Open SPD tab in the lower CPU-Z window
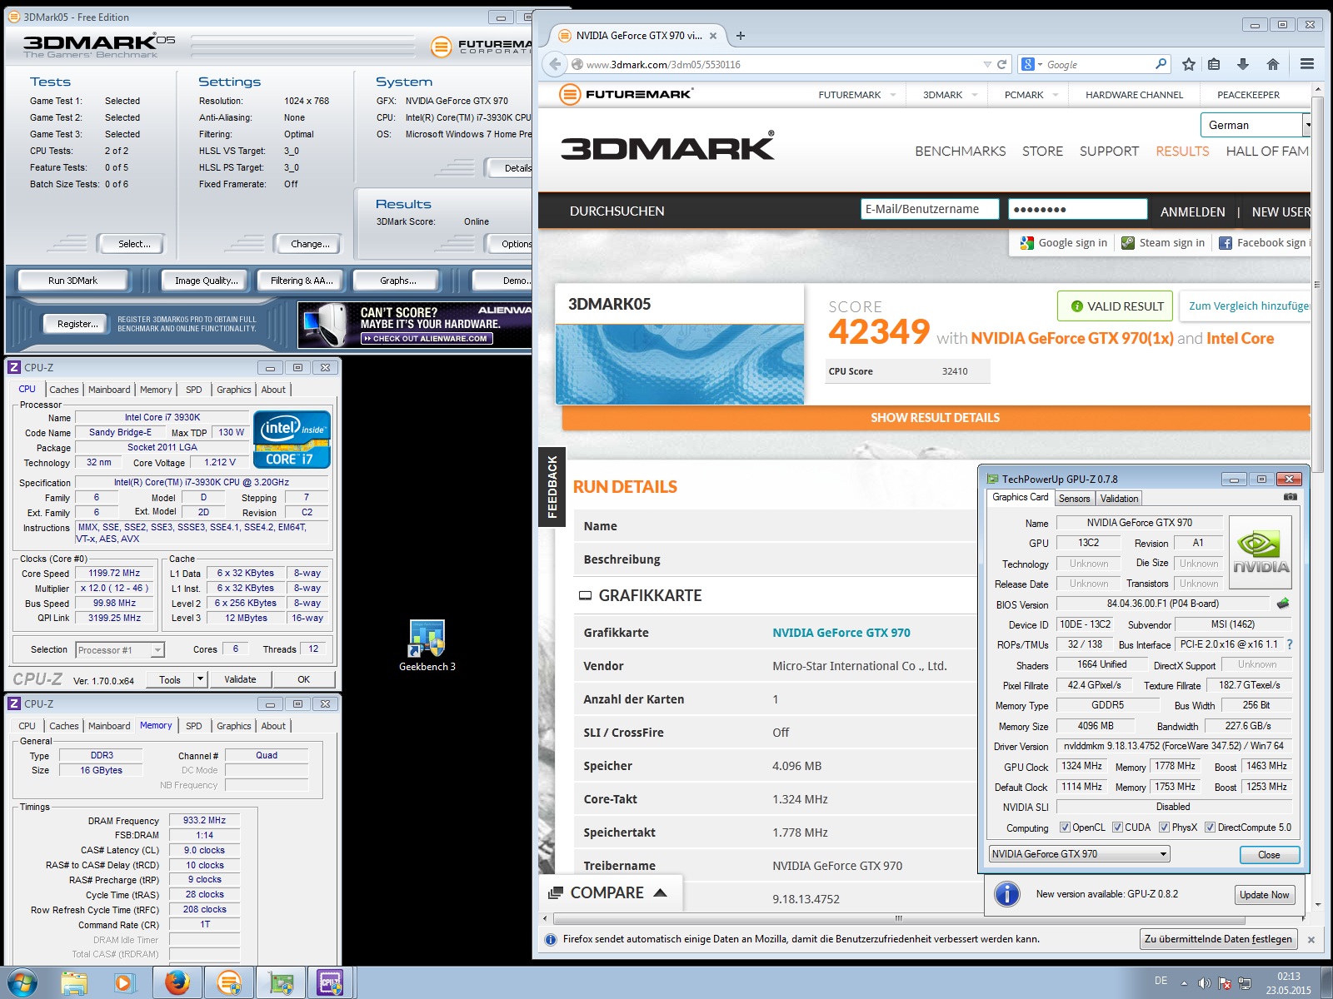1333x999 pixels. coord(193,726)
